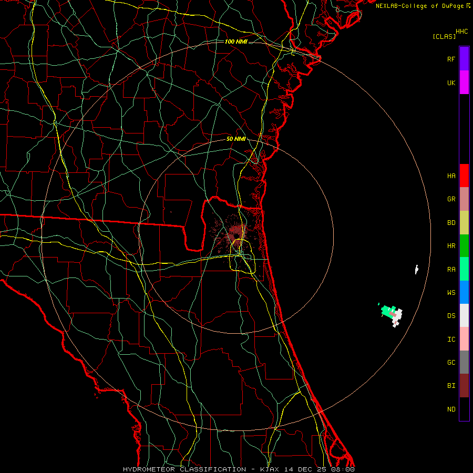This screenshot has width=473, height=473.
Task: Click the WS blue legend swatch
Action: [x=464, y=292]
